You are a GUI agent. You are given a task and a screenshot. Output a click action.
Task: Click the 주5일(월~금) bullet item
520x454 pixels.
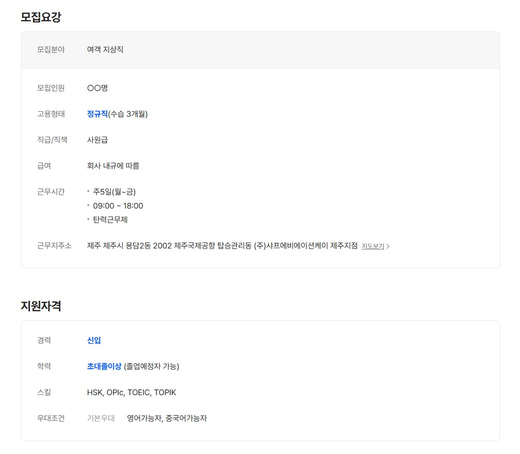[x=114, y=192]
